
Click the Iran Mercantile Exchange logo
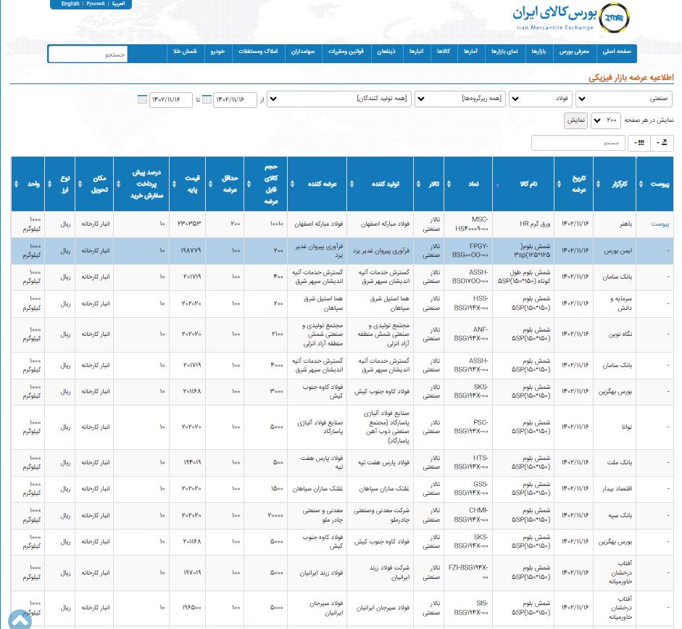(570, 17)
